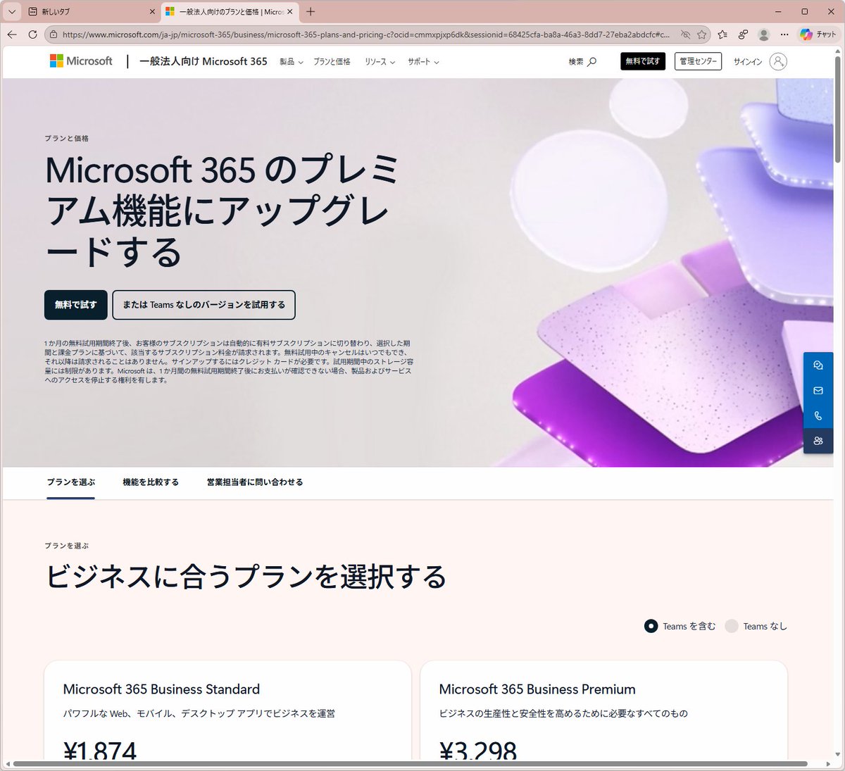The height and width of the screenshot is (771, 845).
Task: Click the horizontal scrollbar at bottom
Action: 410,764
